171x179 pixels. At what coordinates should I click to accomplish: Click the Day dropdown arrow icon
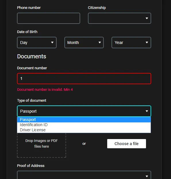pyautogui.click(x=52, y=43)
